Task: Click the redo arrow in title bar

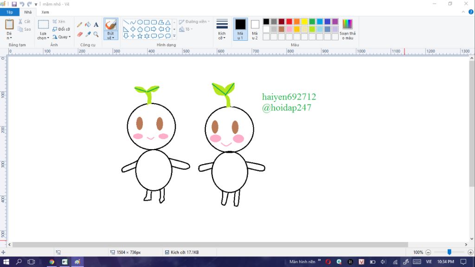Action: [29, 4]
